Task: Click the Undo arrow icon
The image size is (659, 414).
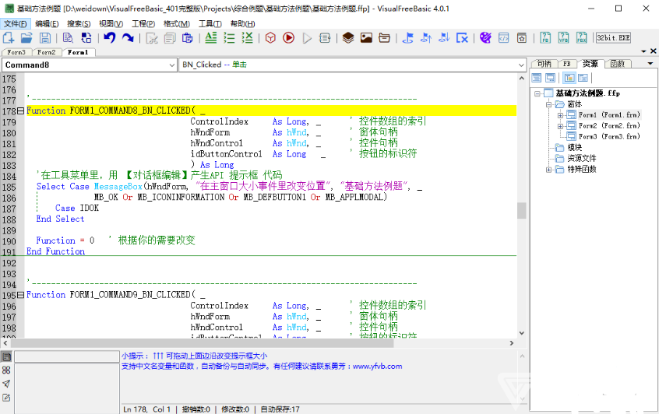Action: [x=110, y=37]
